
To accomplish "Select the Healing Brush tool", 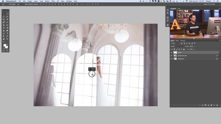I will tap(4, 22).
